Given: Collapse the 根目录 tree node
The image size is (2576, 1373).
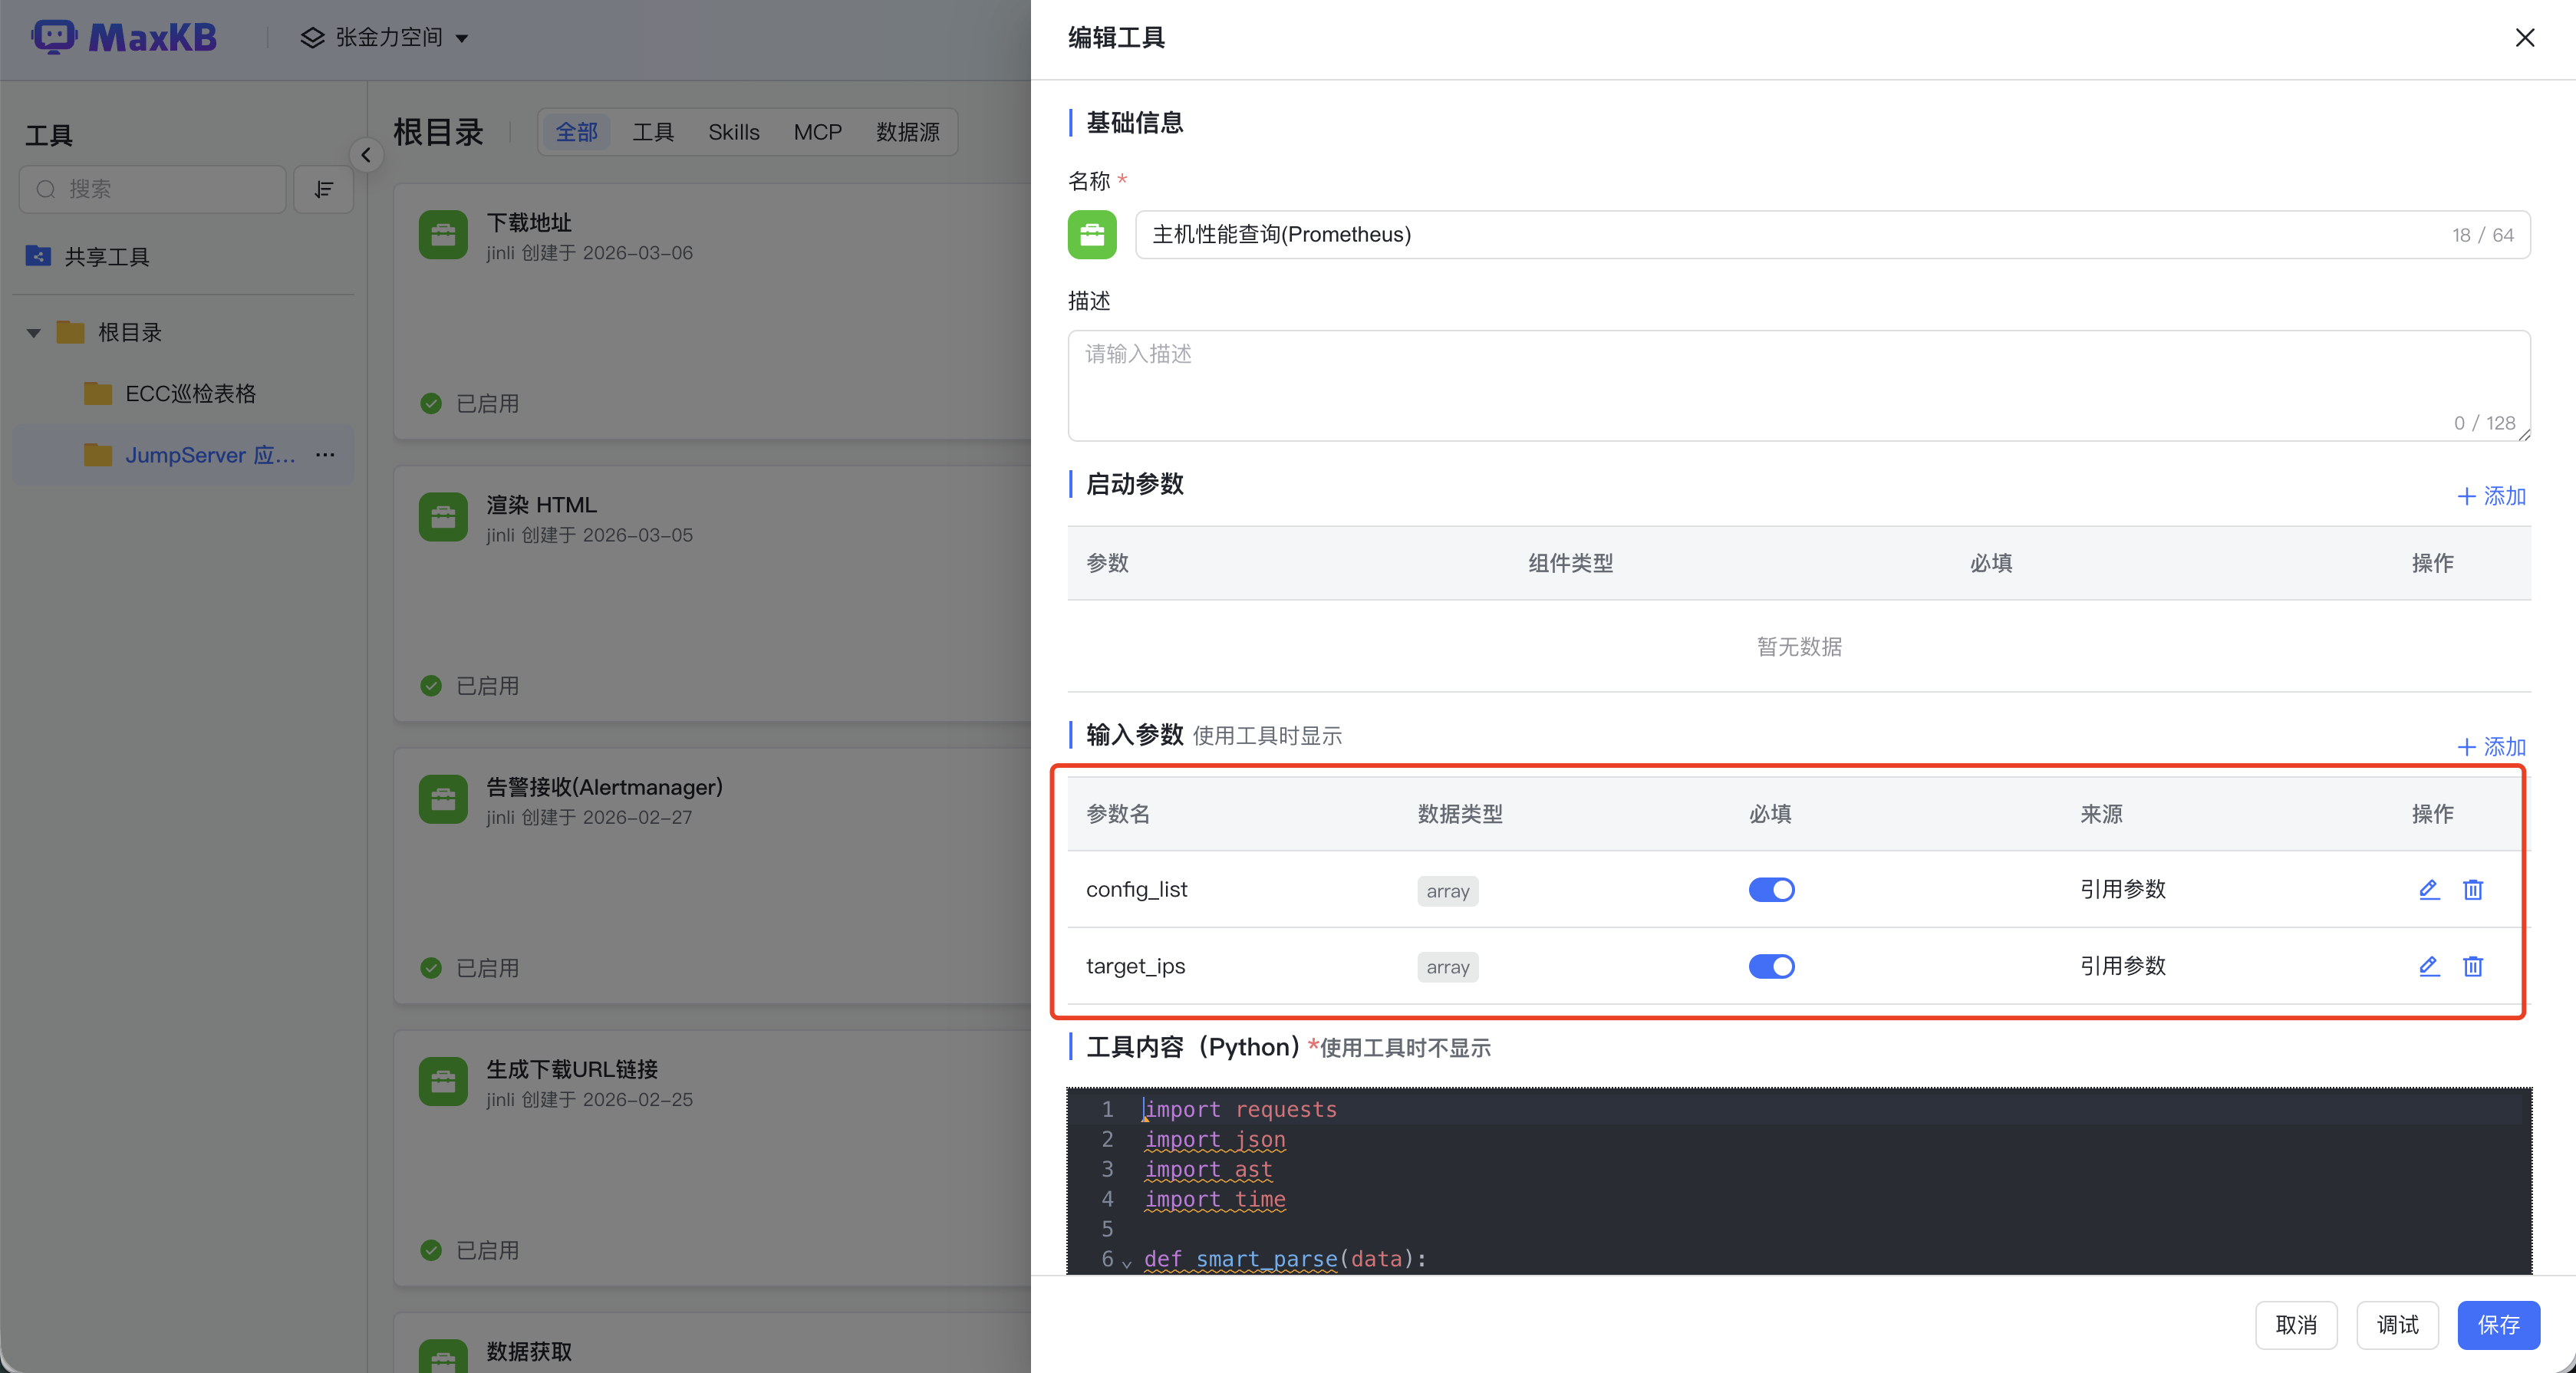Looking at the screenshot, I should point(34,333).
